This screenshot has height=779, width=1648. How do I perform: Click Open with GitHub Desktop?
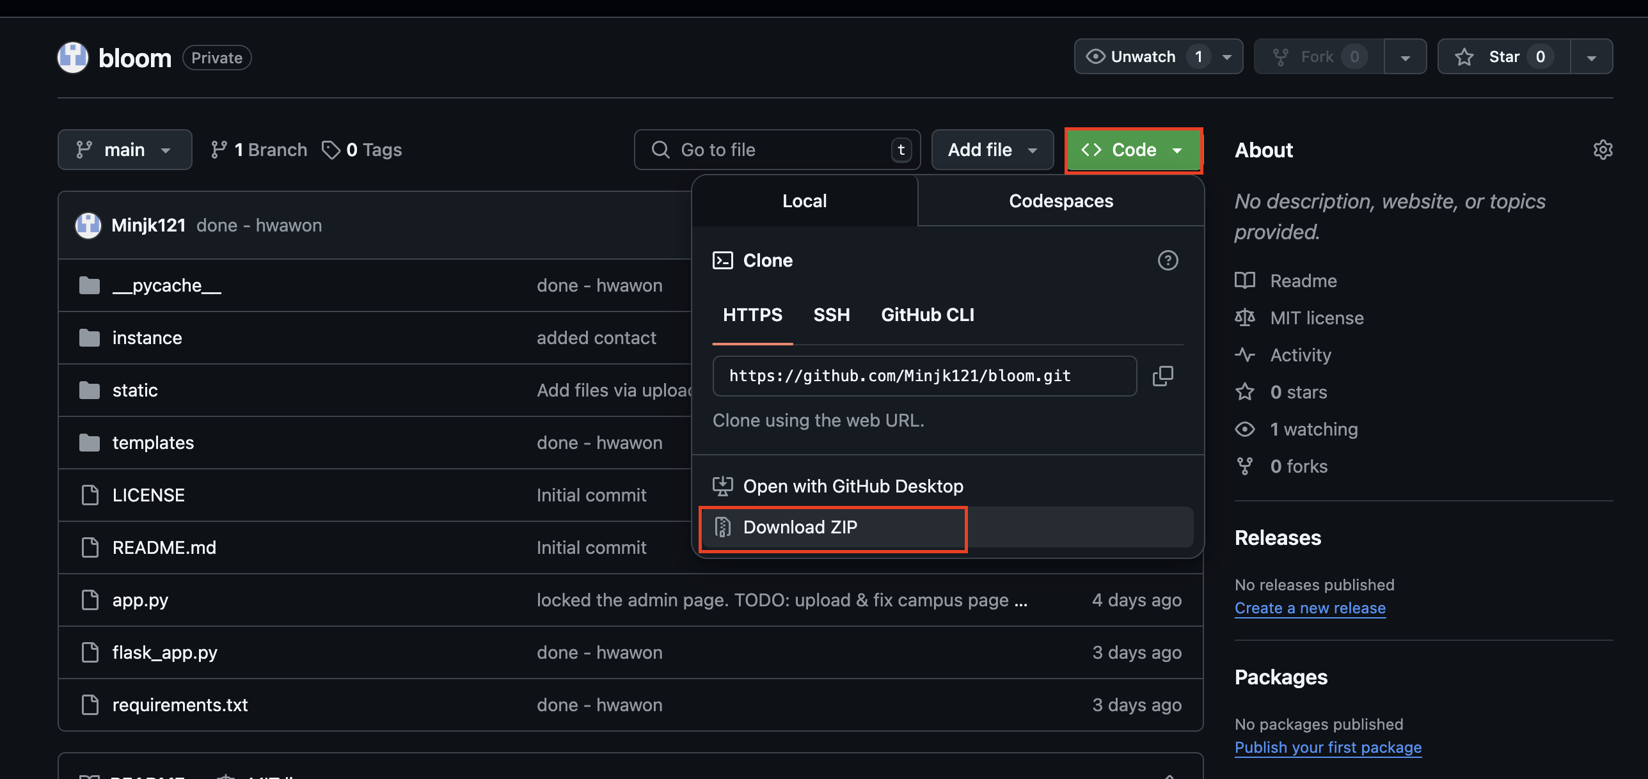point(852,486)
